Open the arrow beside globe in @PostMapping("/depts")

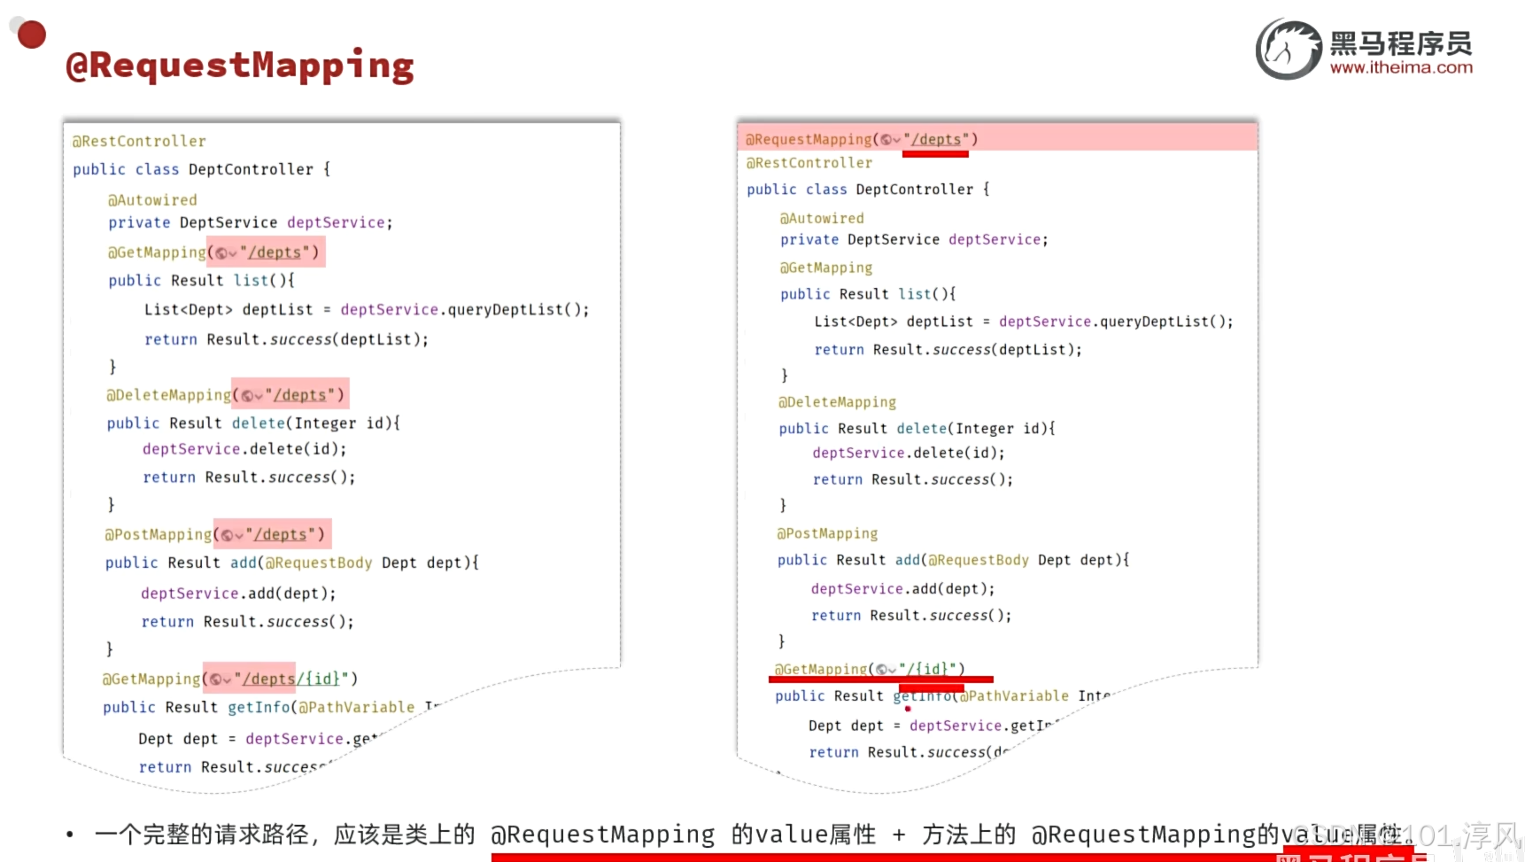coord(239,536)
